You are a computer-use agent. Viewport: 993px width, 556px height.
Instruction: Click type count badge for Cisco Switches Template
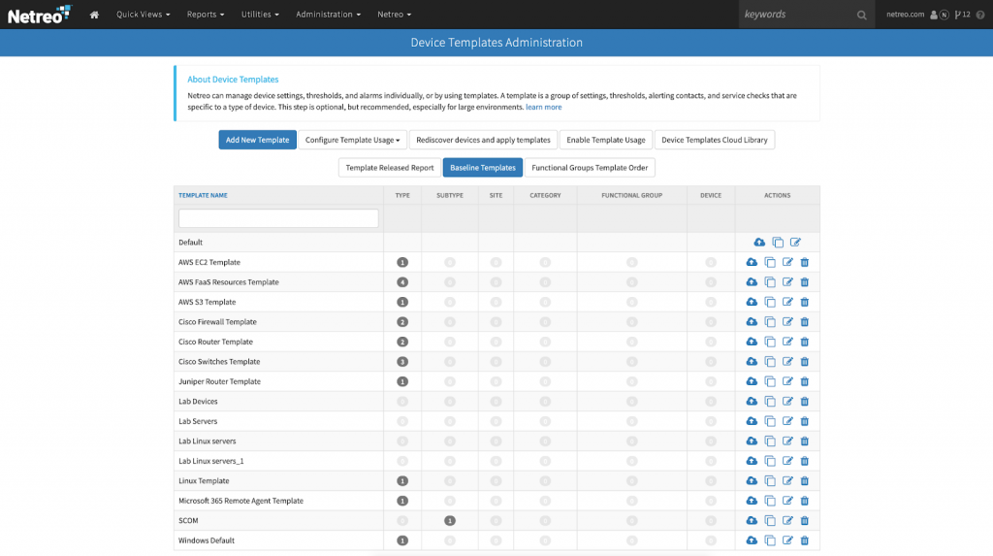[402, 361]
